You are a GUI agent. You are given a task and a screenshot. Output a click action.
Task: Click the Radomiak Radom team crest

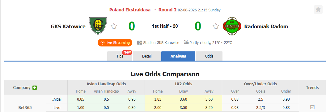(x=232, y=26)
